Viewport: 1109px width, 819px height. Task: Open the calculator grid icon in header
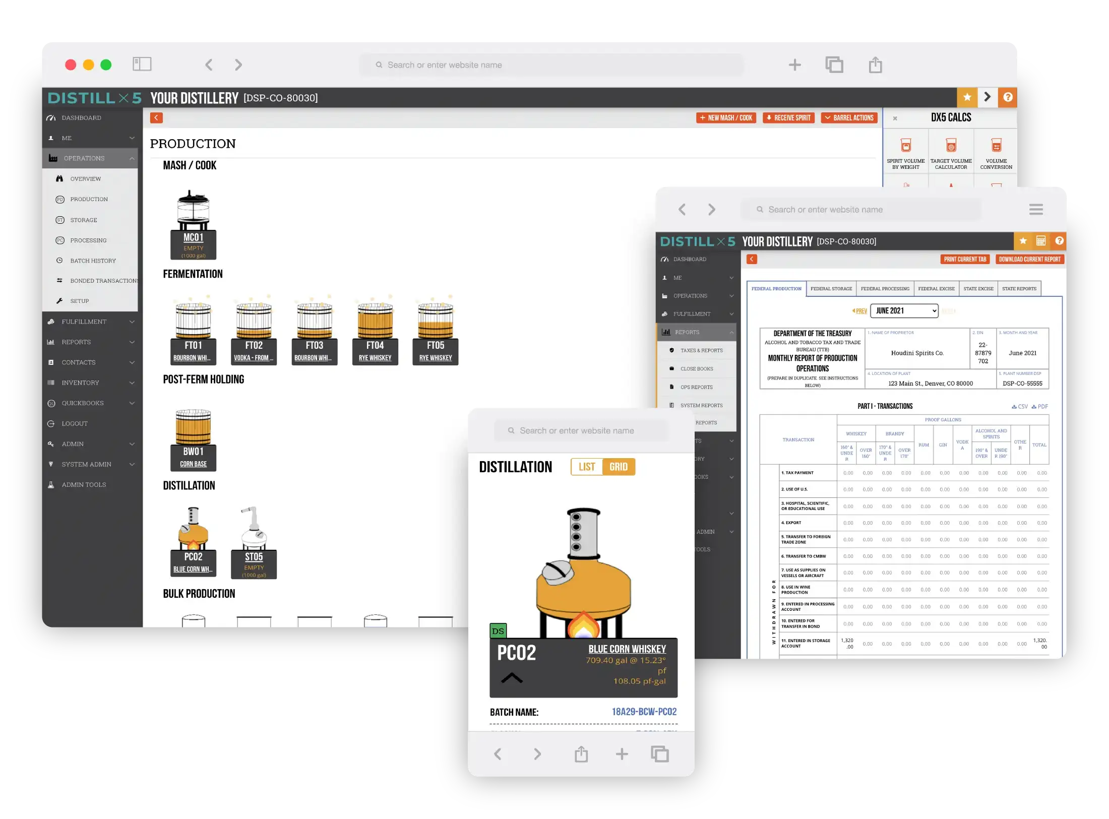click(x=1041, y=241)
